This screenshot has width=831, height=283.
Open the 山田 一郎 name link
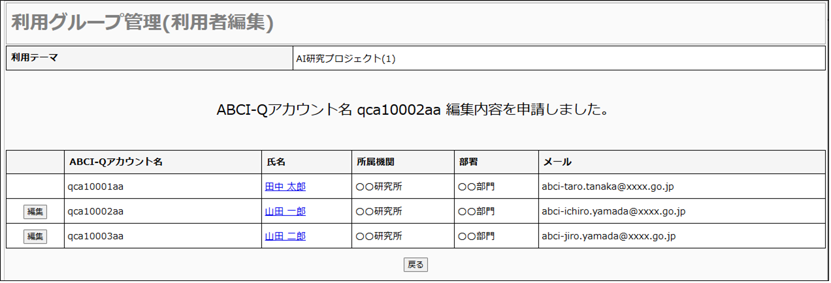point(285,211)
